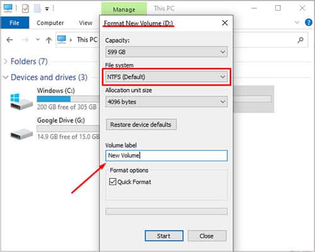Click the Windows (C:) usage bar
Screen dimensions: 315x252
coord(68,99)
